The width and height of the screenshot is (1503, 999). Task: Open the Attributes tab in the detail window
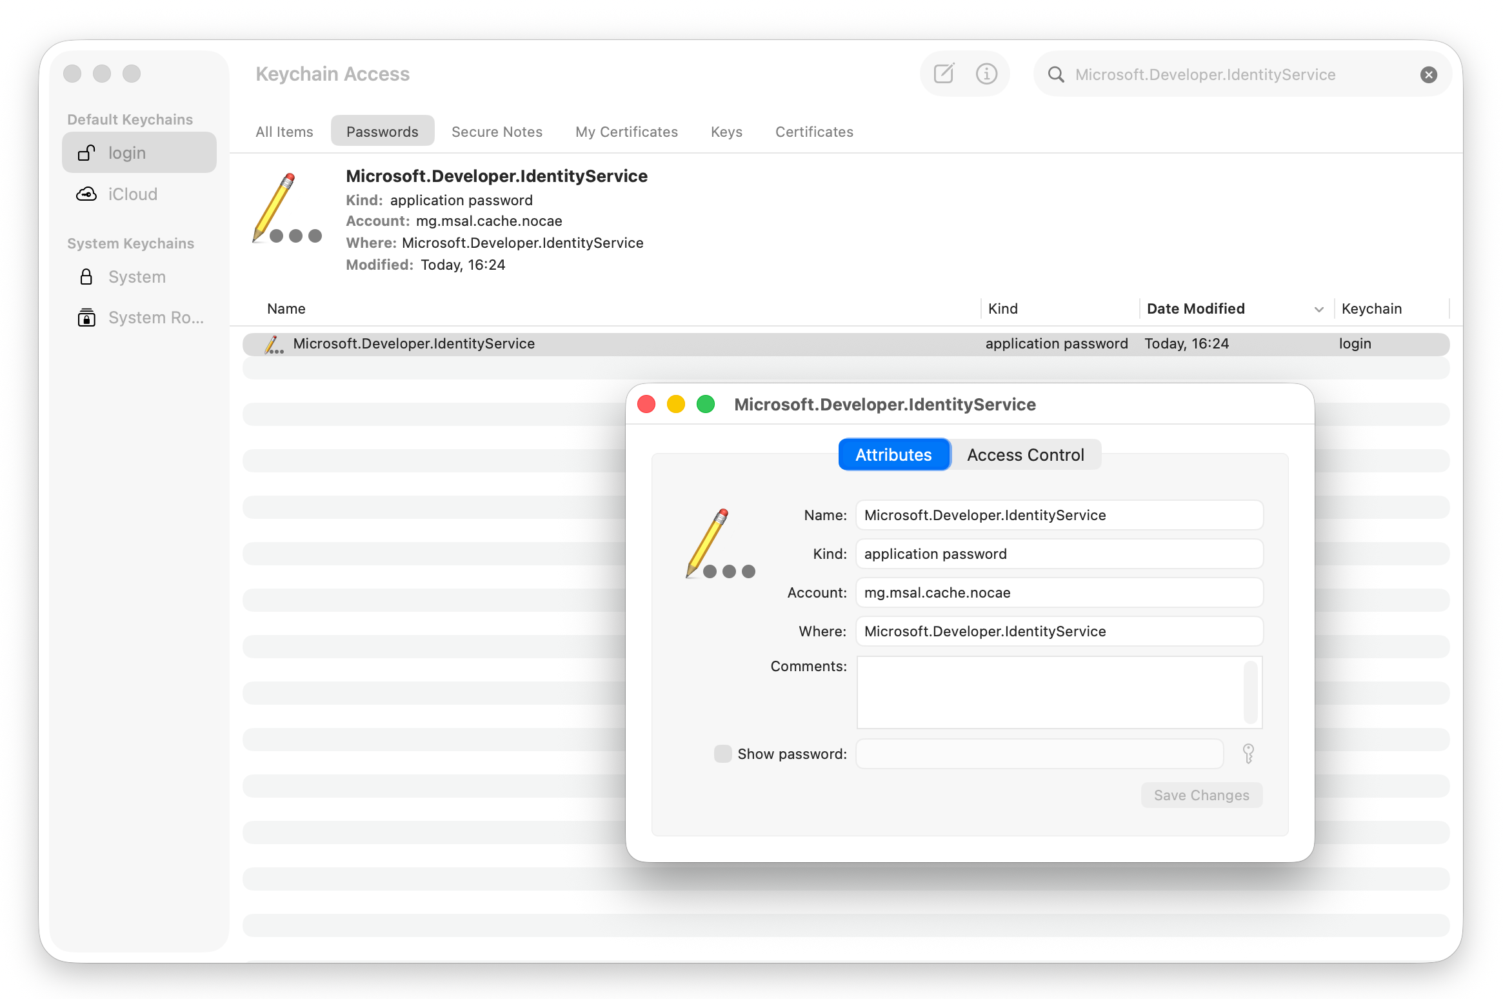click(x=893, y=455)
